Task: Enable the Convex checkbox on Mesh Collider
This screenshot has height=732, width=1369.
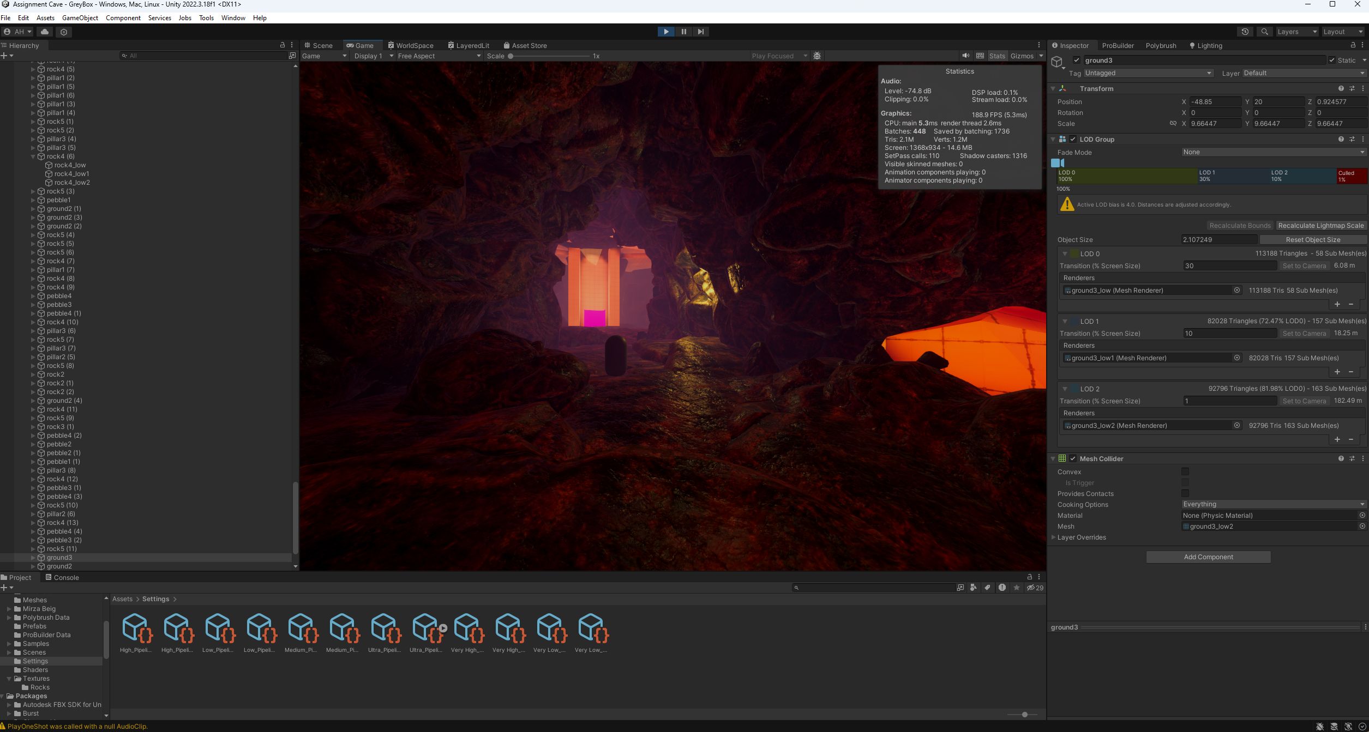Action: point(1185,471)
